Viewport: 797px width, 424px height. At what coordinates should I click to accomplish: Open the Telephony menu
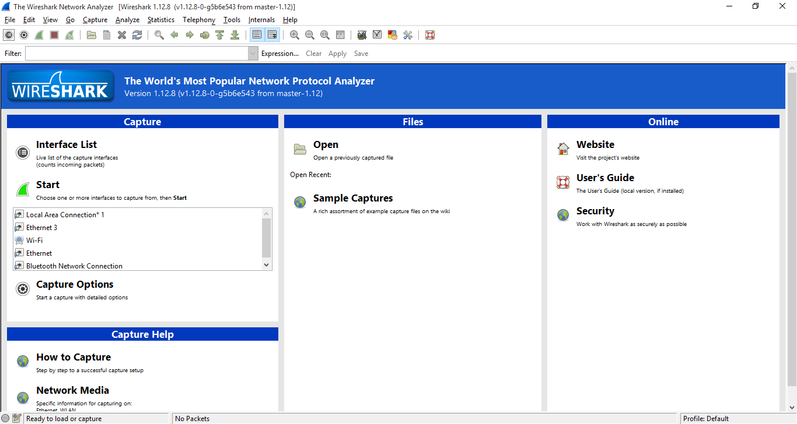click(x=198, y=20)
